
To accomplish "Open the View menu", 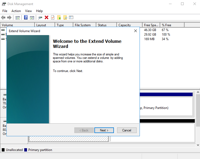I will (28, 11).
